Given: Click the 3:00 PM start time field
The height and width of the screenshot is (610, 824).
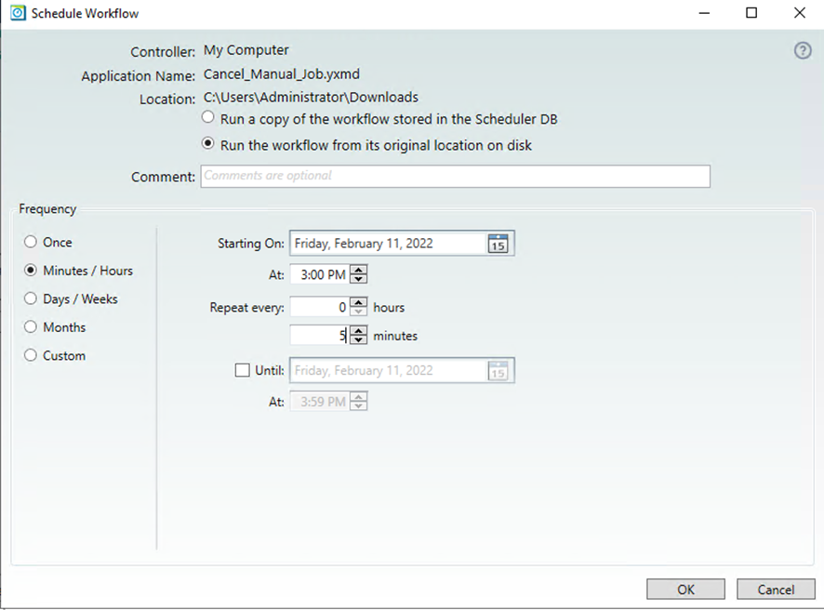Looking at the screenshot, I should [x=320, y=274].
